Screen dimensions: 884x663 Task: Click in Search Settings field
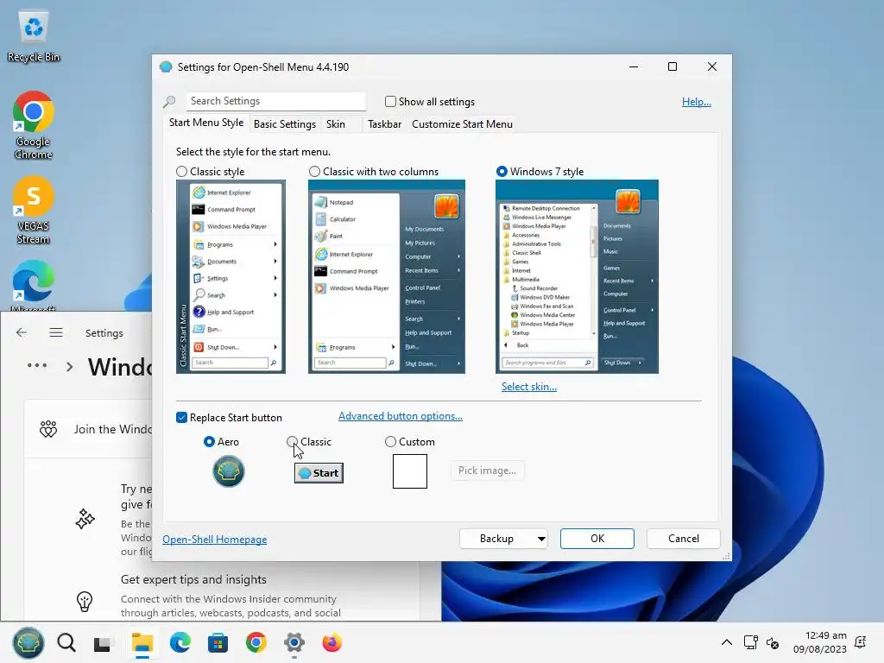pyautogui.click(x=275, y=101)
